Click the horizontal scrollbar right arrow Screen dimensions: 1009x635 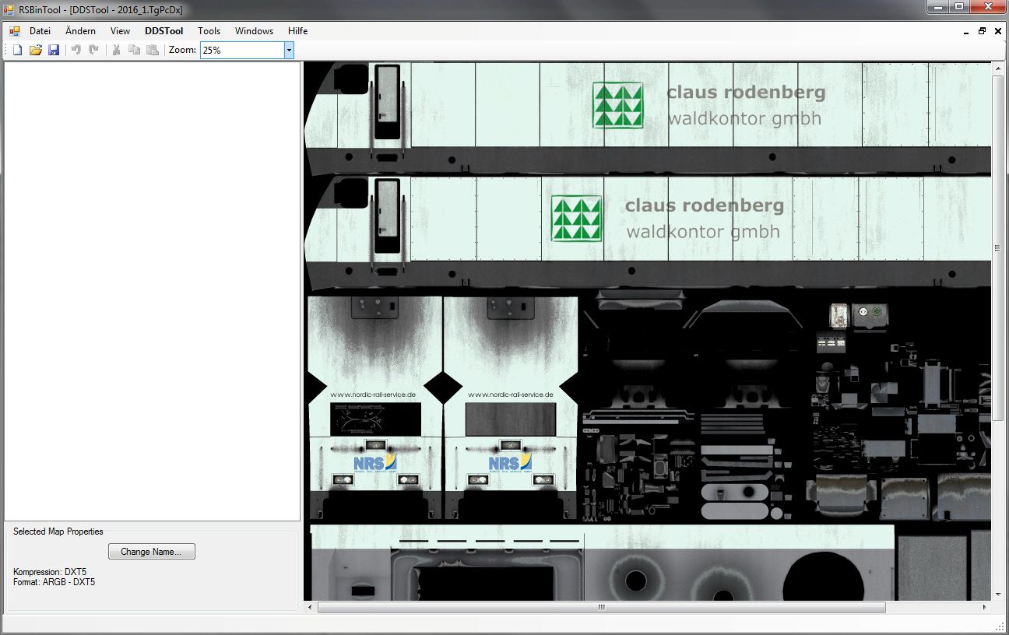coord(984,607)
